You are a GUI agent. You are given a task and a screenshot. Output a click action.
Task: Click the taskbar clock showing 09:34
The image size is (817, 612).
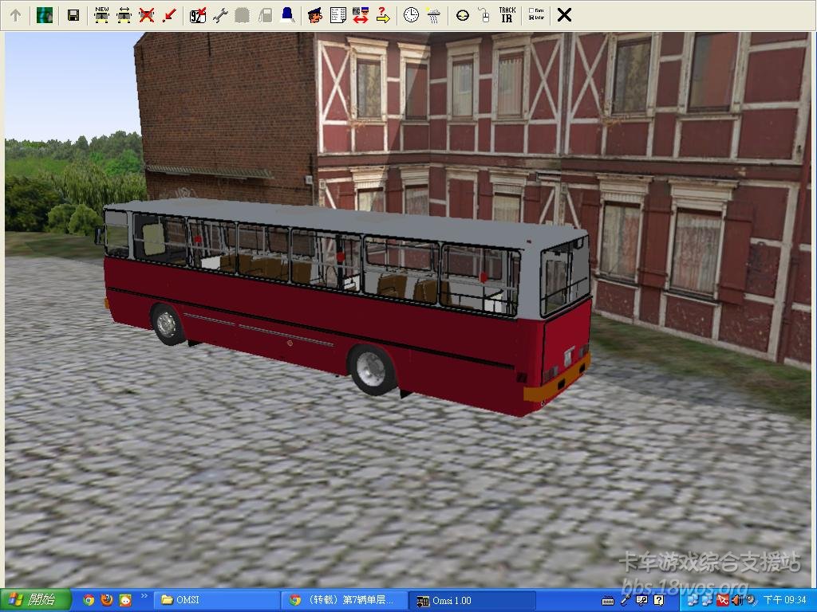pos(785,601)
